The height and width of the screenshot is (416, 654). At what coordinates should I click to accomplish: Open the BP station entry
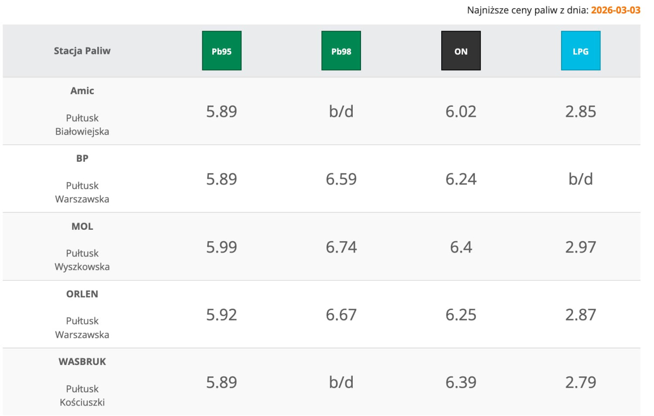pyautogui.click(x=82, y=158)
